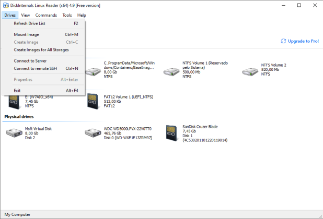Image resolution: width=323 pixels, height=219 pixels.
Task: Minimize the Linux Reader window
Action: 283,5
